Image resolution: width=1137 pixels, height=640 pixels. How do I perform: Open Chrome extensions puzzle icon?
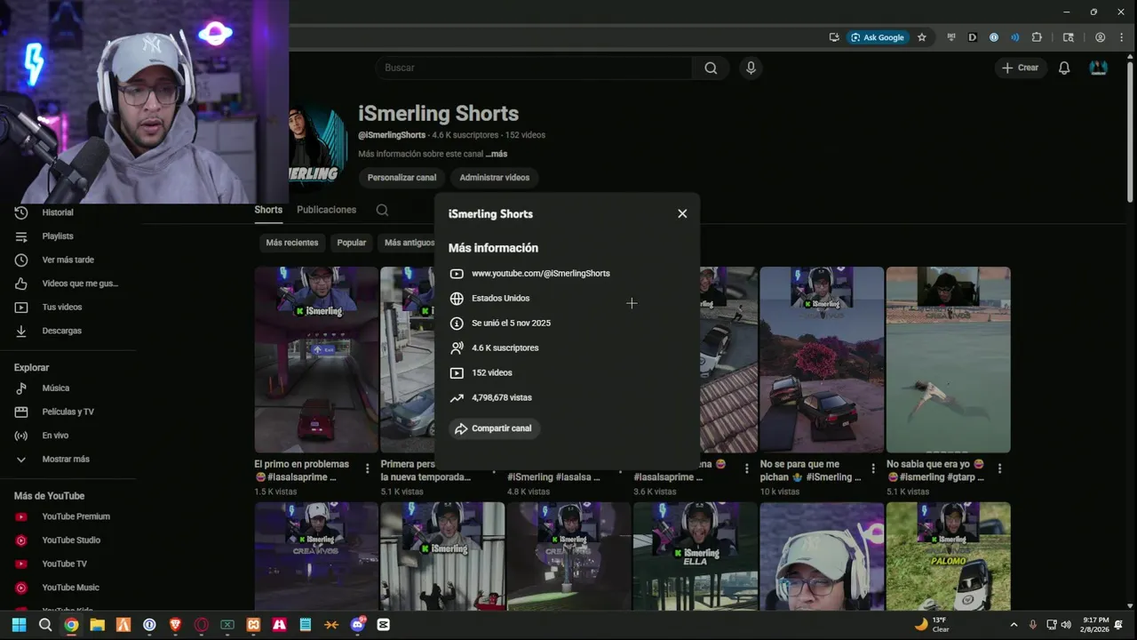[x=1037, y=37]
